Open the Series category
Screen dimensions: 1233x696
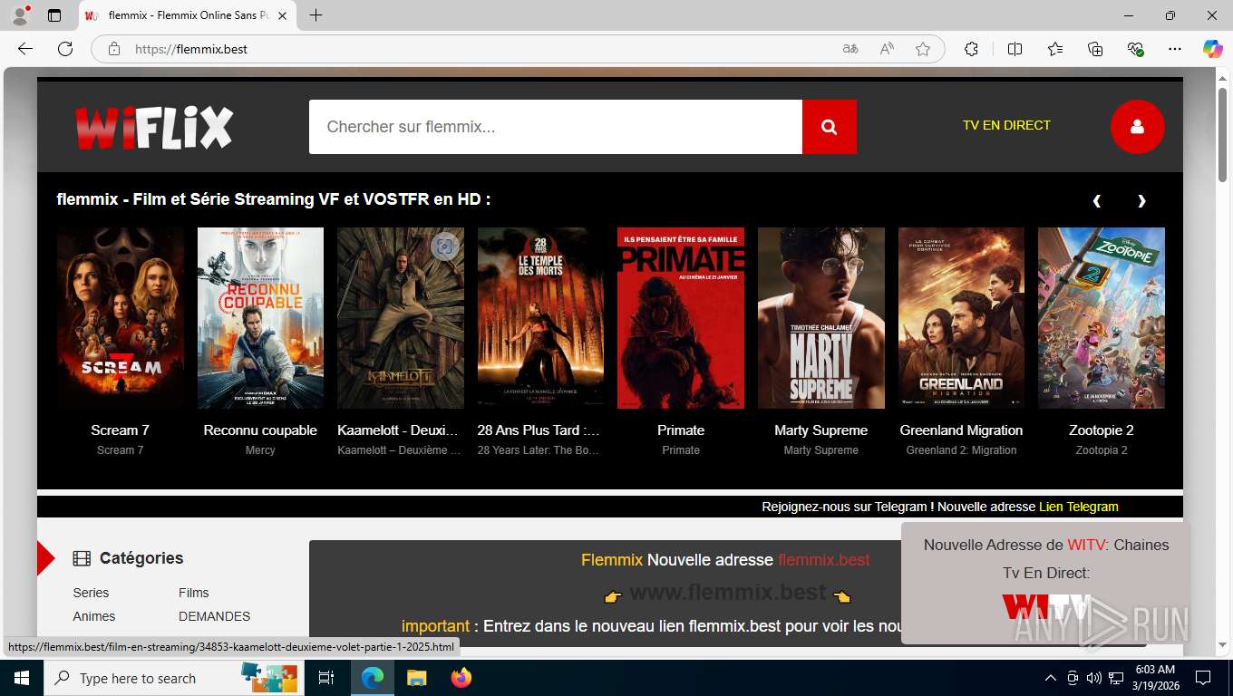[91, 593]
